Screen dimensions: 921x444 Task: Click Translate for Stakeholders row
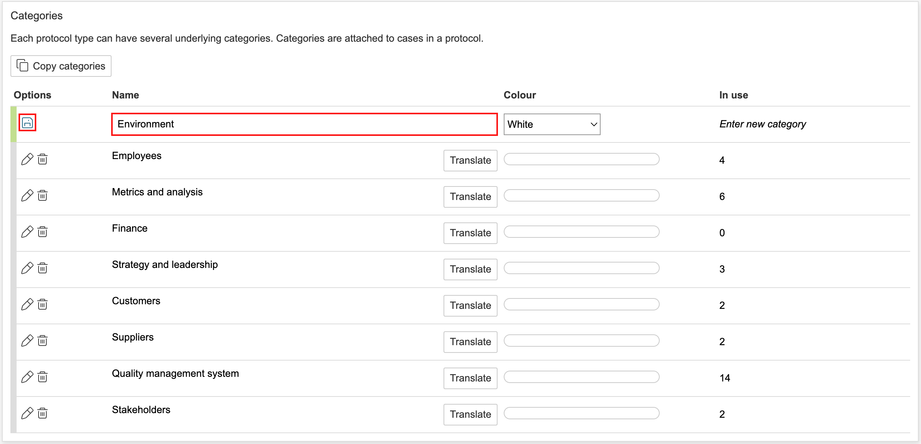click(x=470, y=414)
